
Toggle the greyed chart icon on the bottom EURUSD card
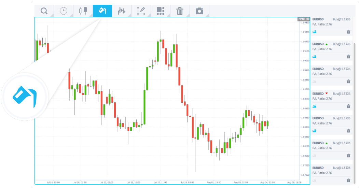315,180
